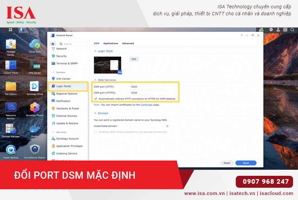Collapse System group in sidebar
This screenshot has height=200, width=298.
click(x=53, y=72)
